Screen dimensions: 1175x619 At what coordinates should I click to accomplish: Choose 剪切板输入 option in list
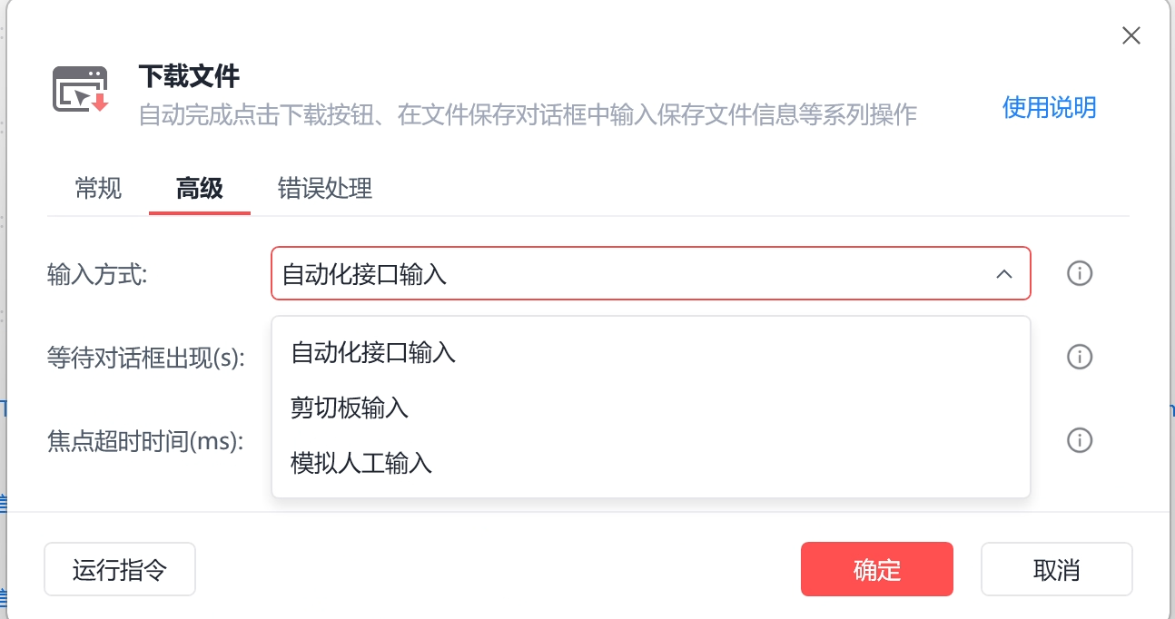651,408
